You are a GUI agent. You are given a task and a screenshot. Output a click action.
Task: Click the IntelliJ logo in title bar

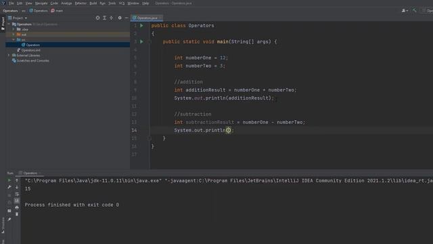3,3
